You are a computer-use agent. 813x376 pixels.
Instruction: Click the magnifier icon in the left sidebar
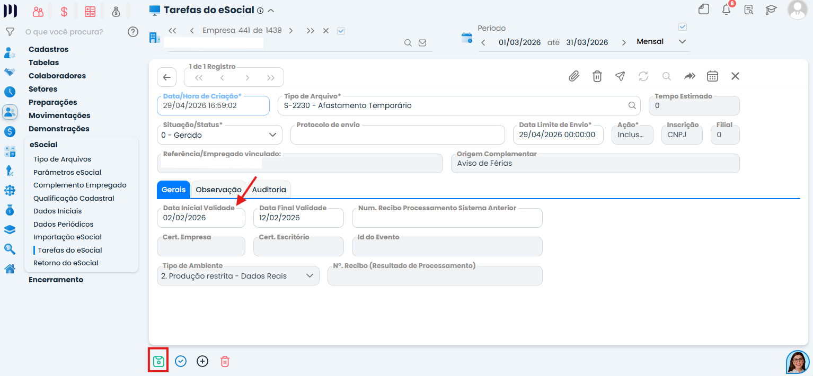10,249
